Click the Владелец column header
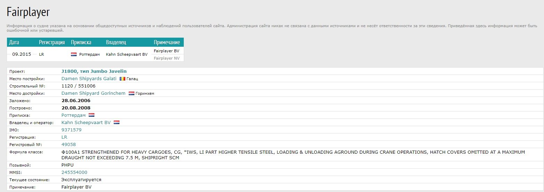 click(x=116, y=43)
